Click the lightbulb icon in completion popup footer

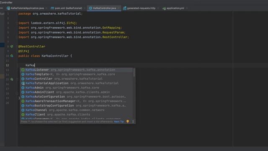[128, 121]
